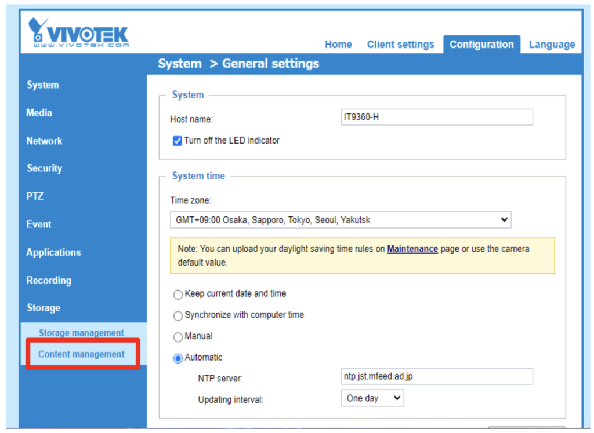
Task: Select the Manual time option
Action: 178,337
